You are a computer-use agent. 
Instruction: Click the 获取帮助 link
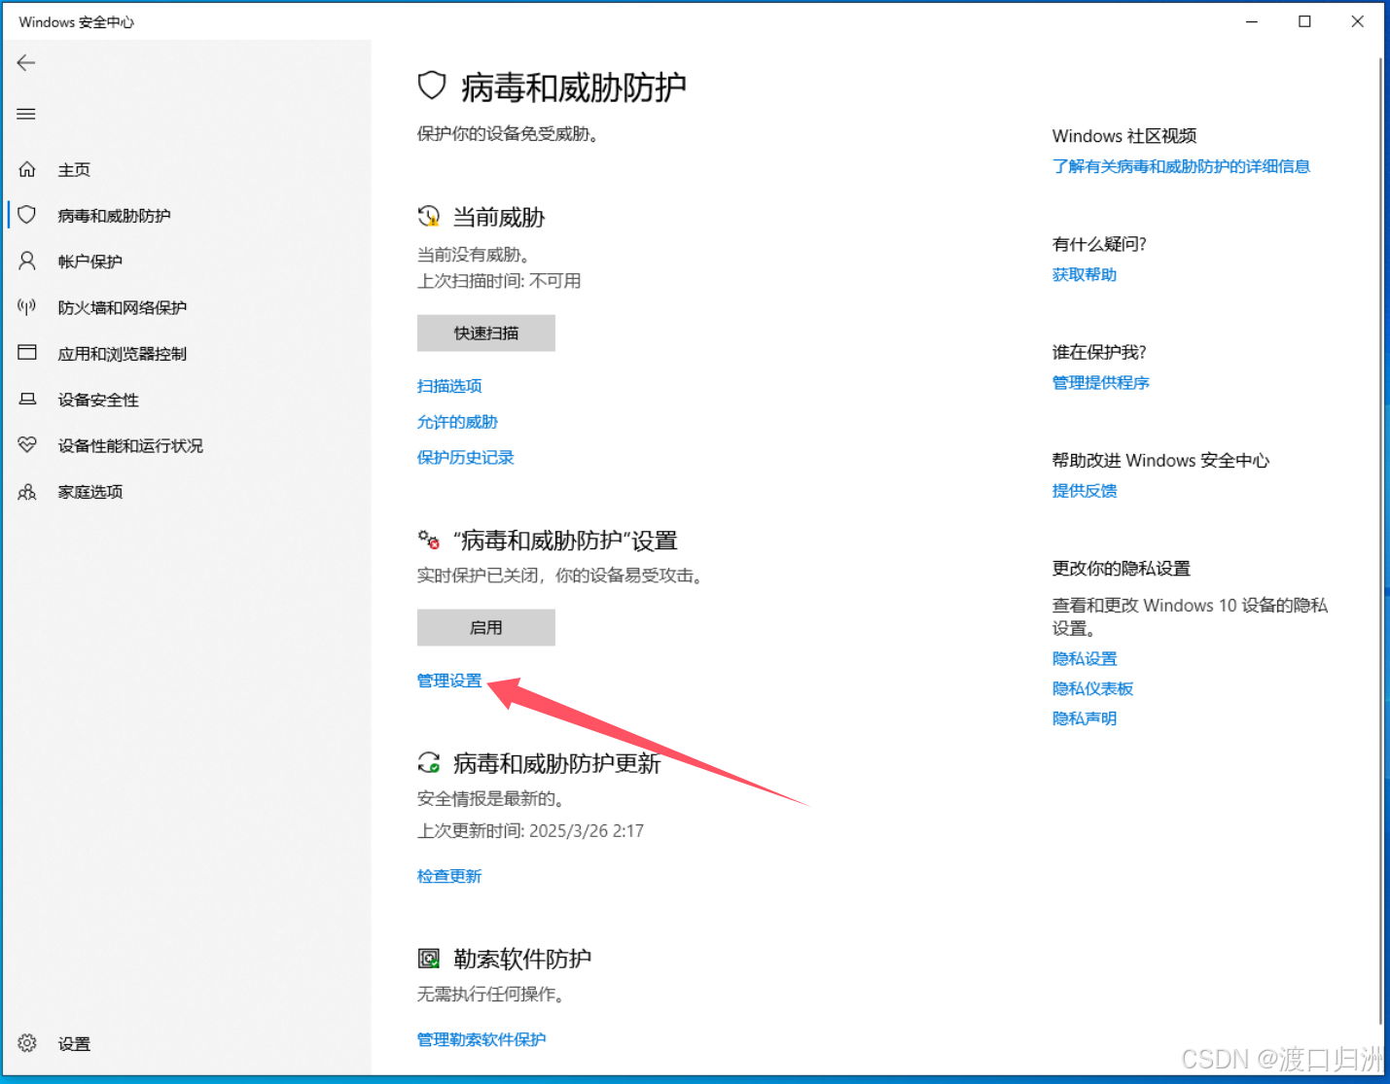(1085, 274)
